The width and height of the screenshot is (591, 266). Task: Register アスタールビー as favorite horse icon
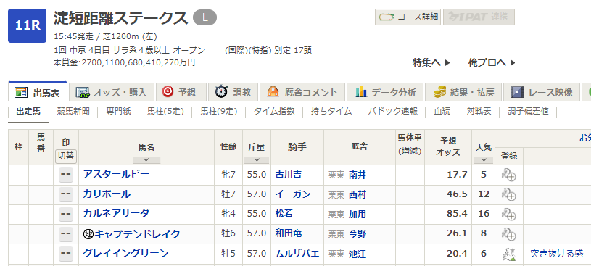pos(509,175)
